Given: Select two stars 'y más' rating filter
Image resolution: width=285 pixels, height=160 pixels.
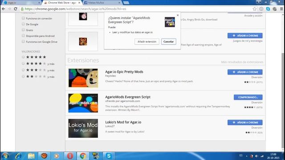Looking at the screenshot, I should coord(23,76).
